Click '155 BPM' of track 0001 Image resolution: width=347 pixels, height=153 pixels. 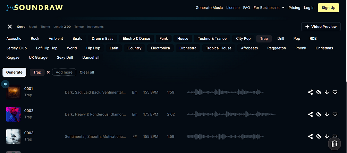pyautogui.click(x=151, y=92)
